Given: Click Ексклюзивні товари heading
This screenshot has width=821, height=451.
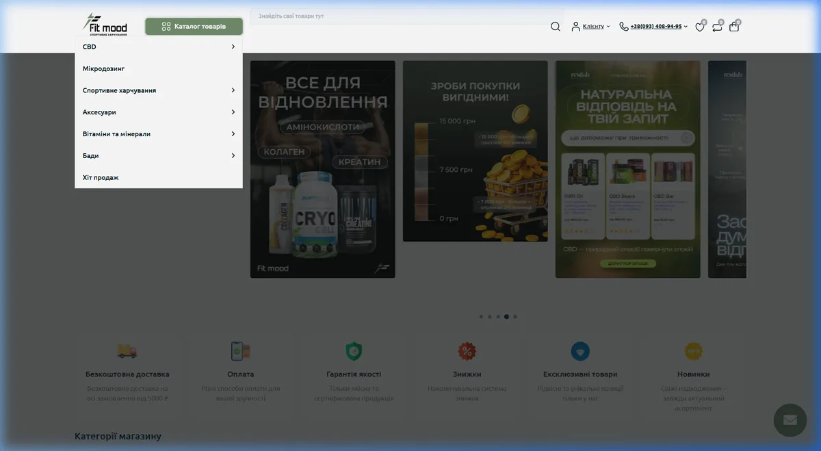Looking at the screenshot, I should [x=580, y=374].
